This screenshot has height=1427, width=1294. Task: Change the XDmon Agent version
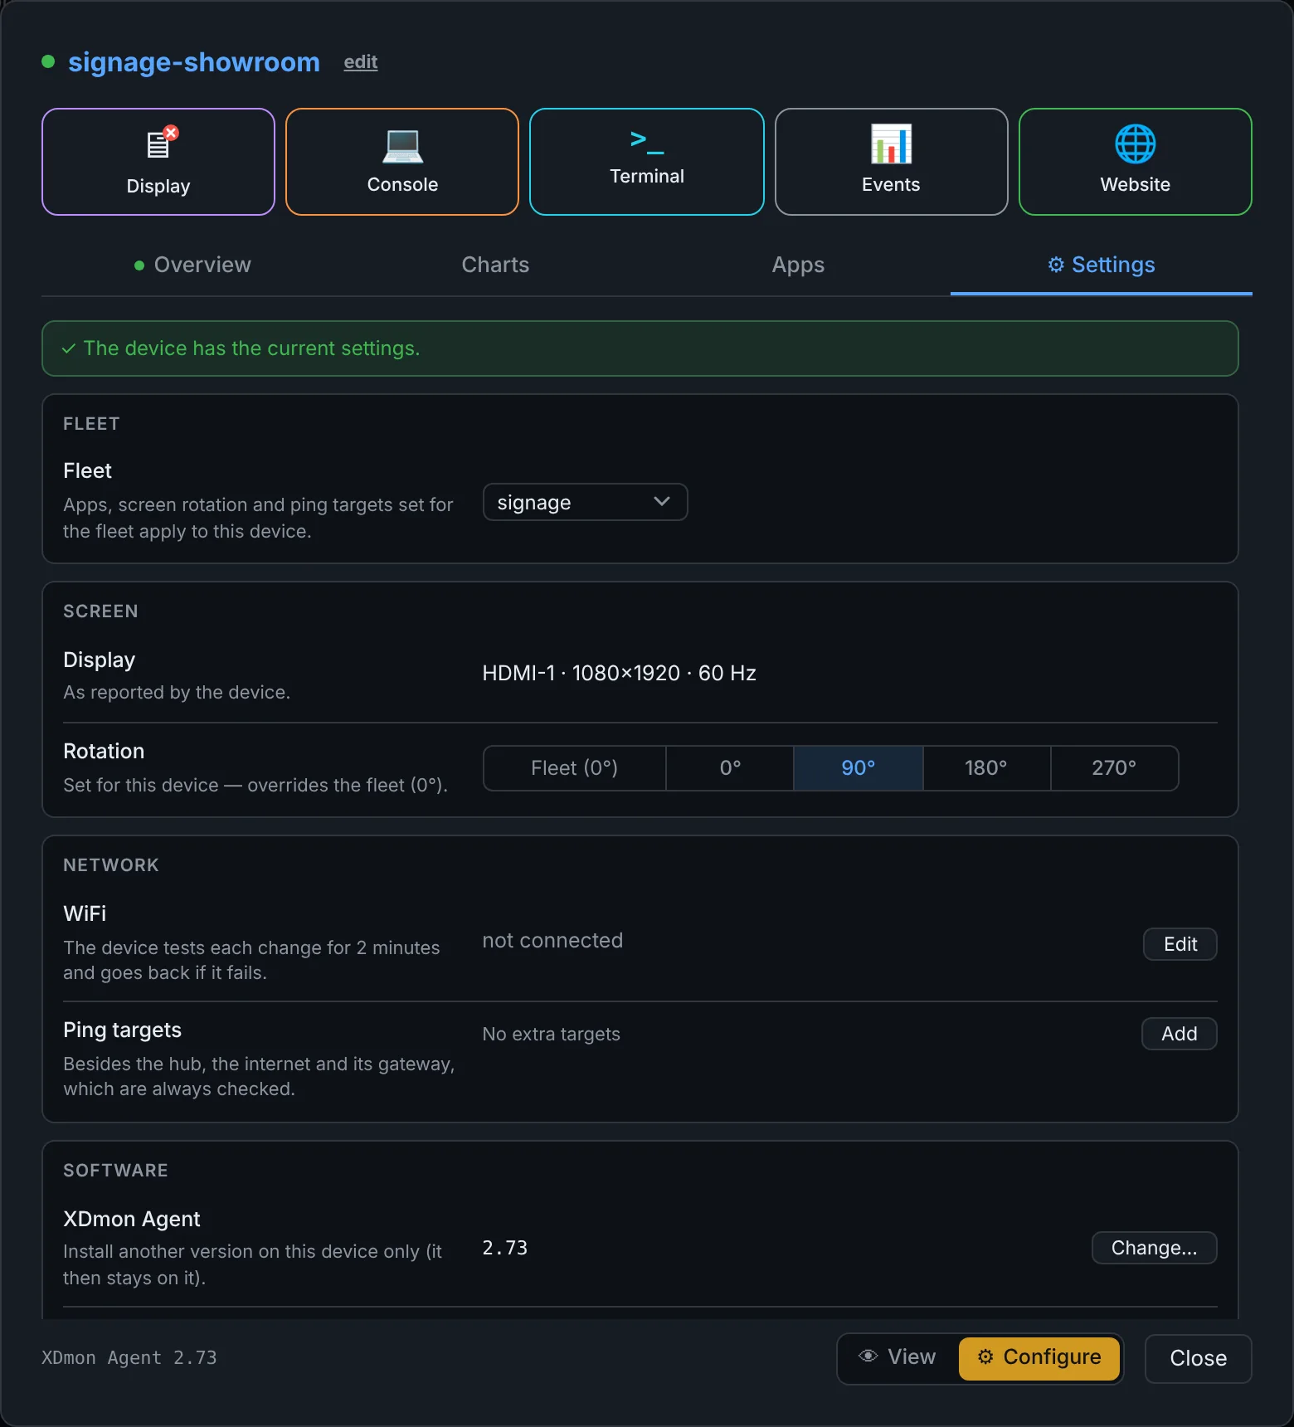pyautogui.click(x=1155, y=1248)
